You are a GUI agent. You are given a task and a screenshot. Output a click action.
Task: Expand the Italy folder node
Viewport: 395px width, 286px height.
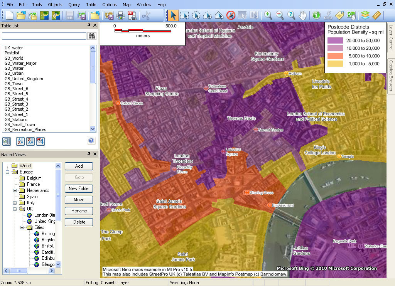(x=15, y=203)
